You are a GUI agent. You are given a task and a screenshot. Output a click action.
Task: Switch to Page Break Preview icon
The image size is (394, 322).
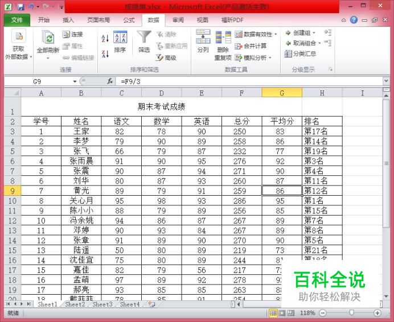(291, 313)
